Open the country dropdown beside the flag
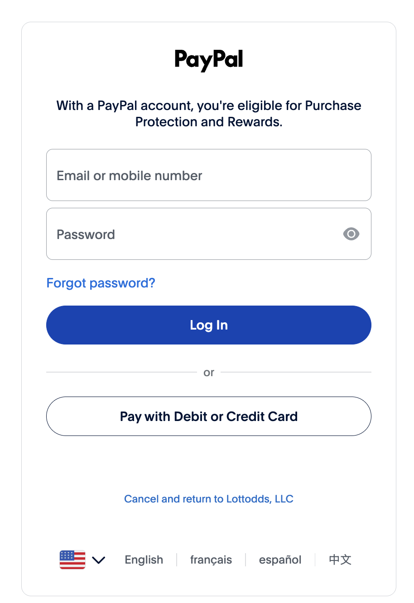 tap(99, 560)
